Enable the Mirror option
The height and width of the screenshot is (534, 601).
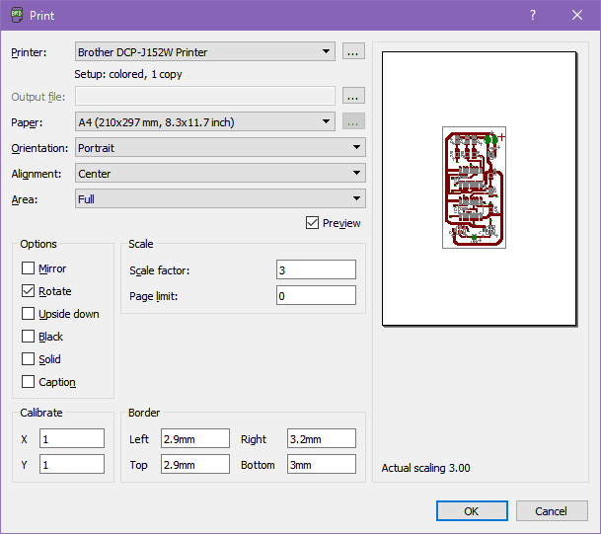point(28,268)
